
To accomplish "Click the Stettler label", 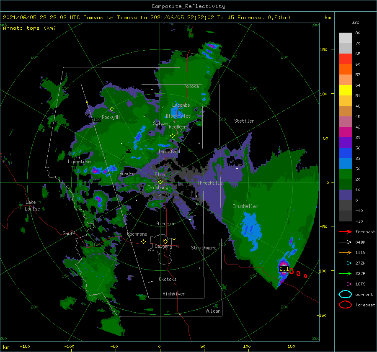I will click(244, 121).
